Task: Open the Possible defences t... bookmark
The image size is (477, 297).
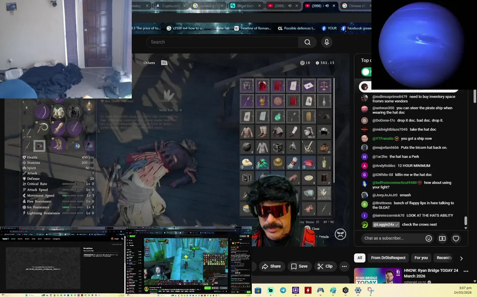Action: click(x=297, y=28)
